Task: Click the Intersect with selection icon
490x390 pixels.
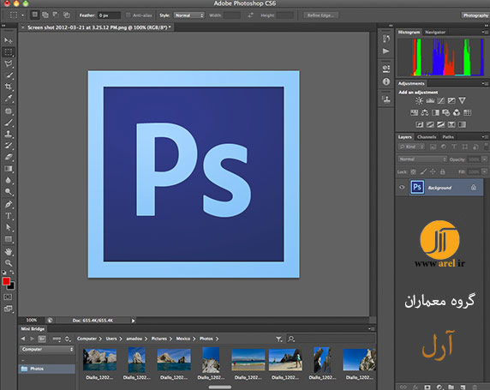Action: [x=66, y=15]
